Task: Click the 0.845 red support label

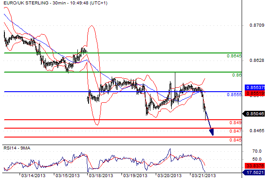Action: (235, 140)
